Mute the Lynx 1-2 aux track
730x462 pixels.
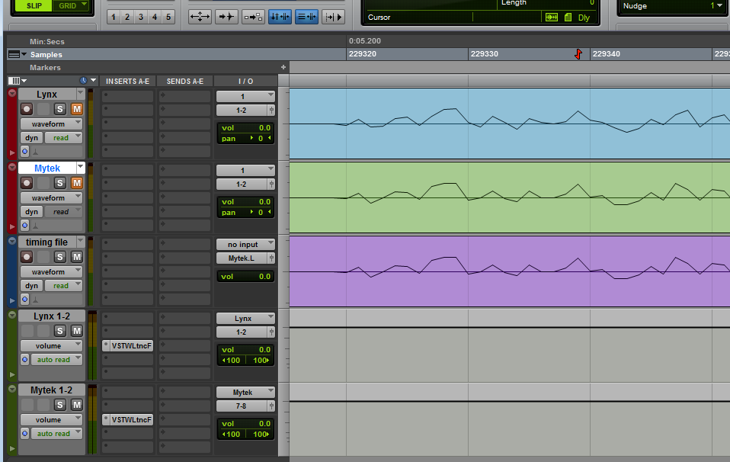(77, 331)
